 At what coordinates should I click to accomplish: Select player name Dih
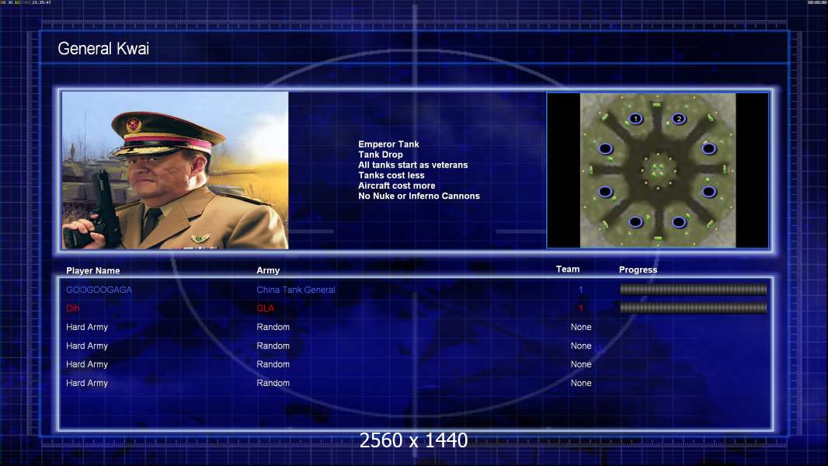[72, 308]
